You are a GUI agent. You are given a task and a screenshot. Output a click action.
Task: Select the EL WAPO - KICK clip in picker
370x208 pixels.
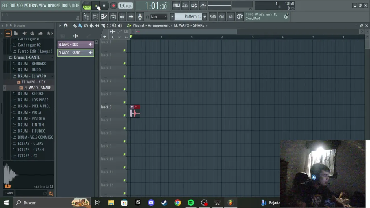pos(75,44)
